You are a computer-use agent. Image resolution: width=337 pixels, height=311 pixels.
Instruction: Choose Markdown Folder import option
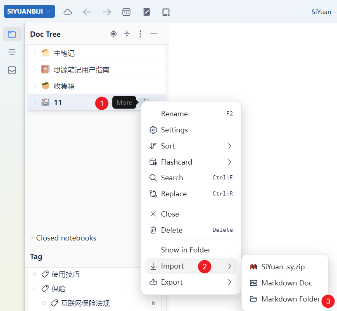click(x=290, y=299)
